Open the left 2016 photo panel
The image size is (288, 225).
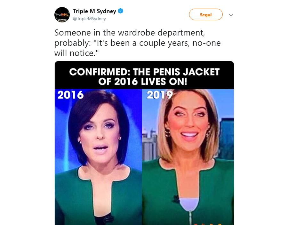point(98,157)
